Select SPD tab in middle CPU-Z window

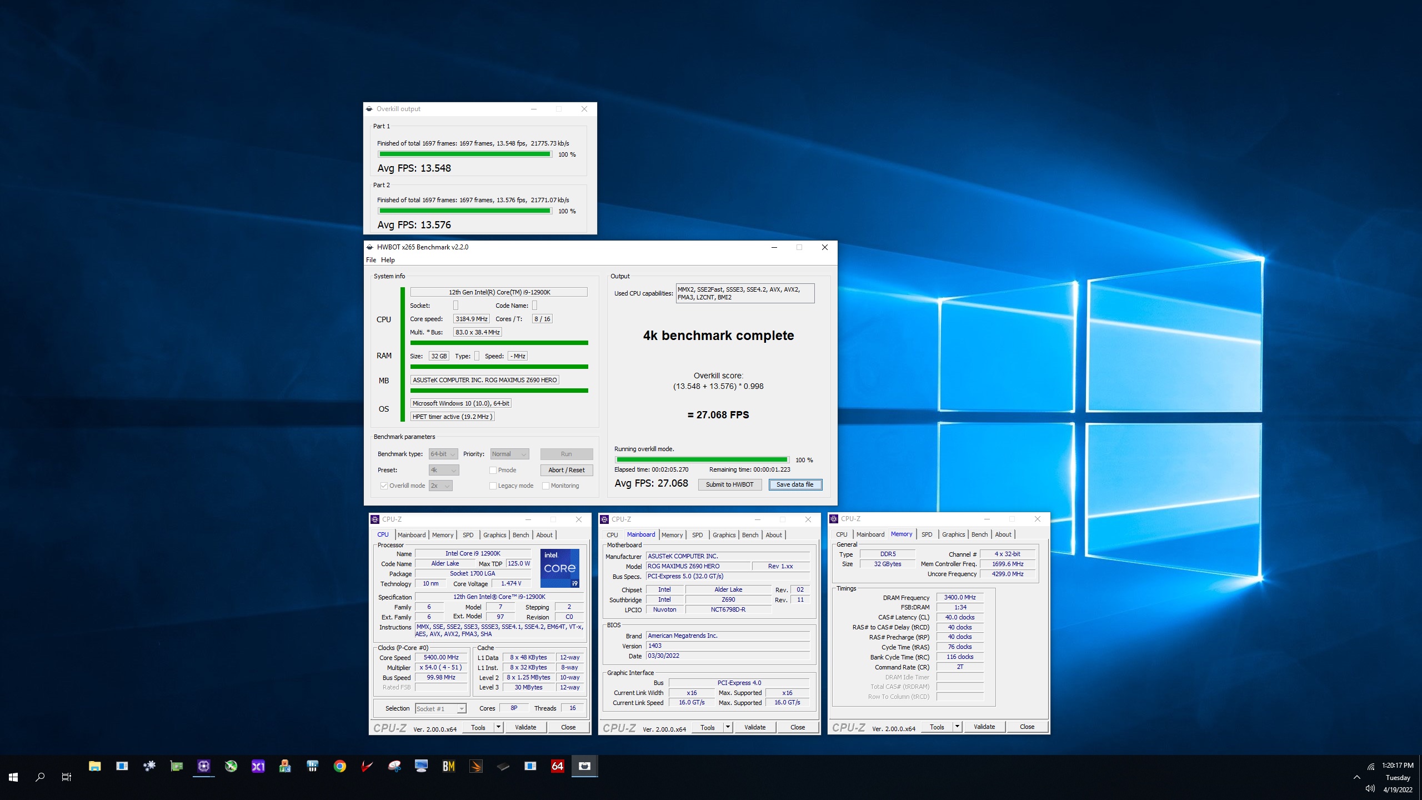pyautogui.click(x=698, y=535)
